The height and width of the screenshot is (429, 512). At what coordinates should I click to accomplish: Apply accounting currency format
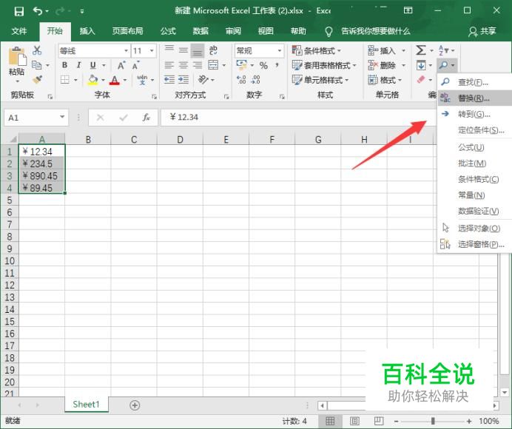click(242, 64)
